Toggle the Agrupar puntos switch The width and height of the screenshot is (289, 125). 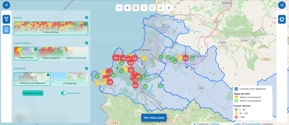[64, 93]
